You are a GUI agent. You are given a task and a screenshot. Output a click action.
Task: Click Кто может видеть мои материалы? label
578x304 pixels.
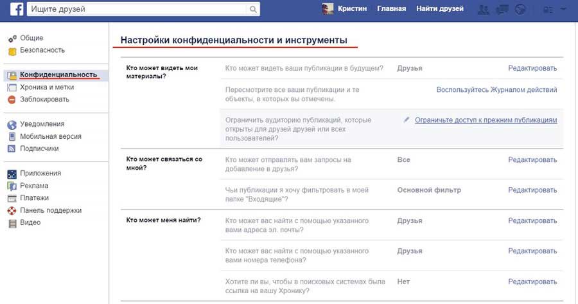pos(162,72)
